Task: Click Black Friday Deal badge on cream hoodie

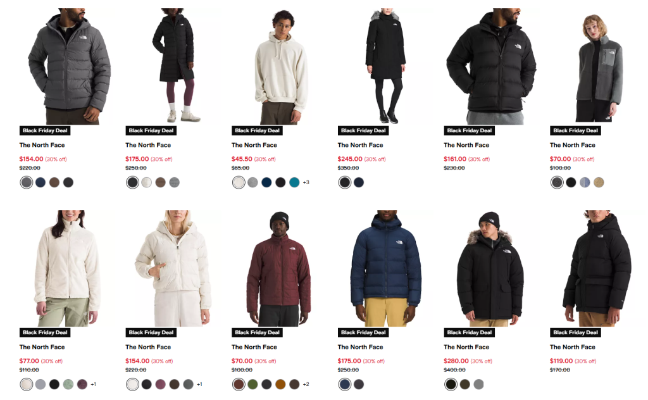Action: pos(257,130)
